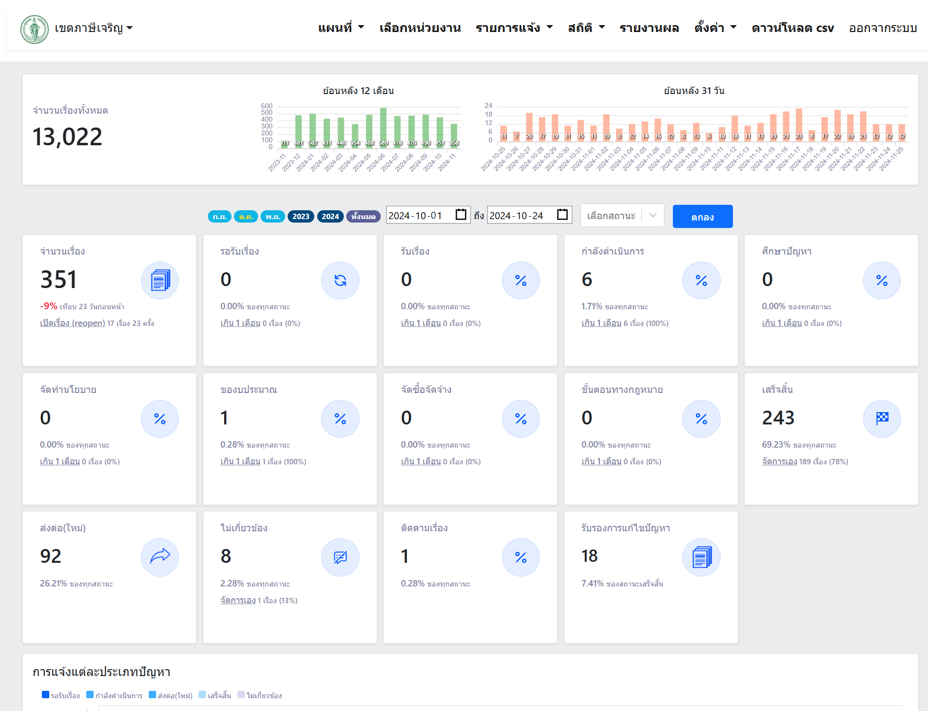The image size is (928, 711).
Task: Toggle รอรับเรื่อง legend series in chart
Action: (x=61, y=695)
